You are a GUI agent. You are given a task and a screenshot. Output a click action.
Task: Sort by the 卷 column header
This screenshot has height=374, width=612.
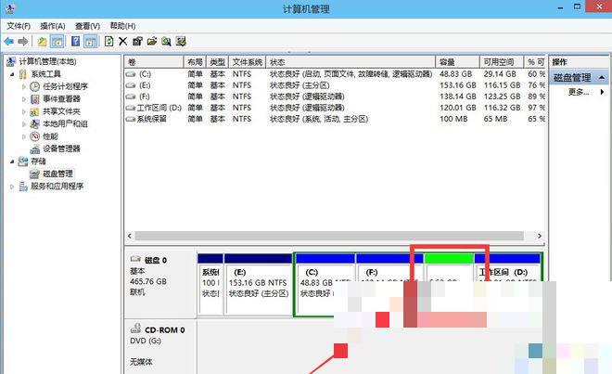(x=154, y=62)
